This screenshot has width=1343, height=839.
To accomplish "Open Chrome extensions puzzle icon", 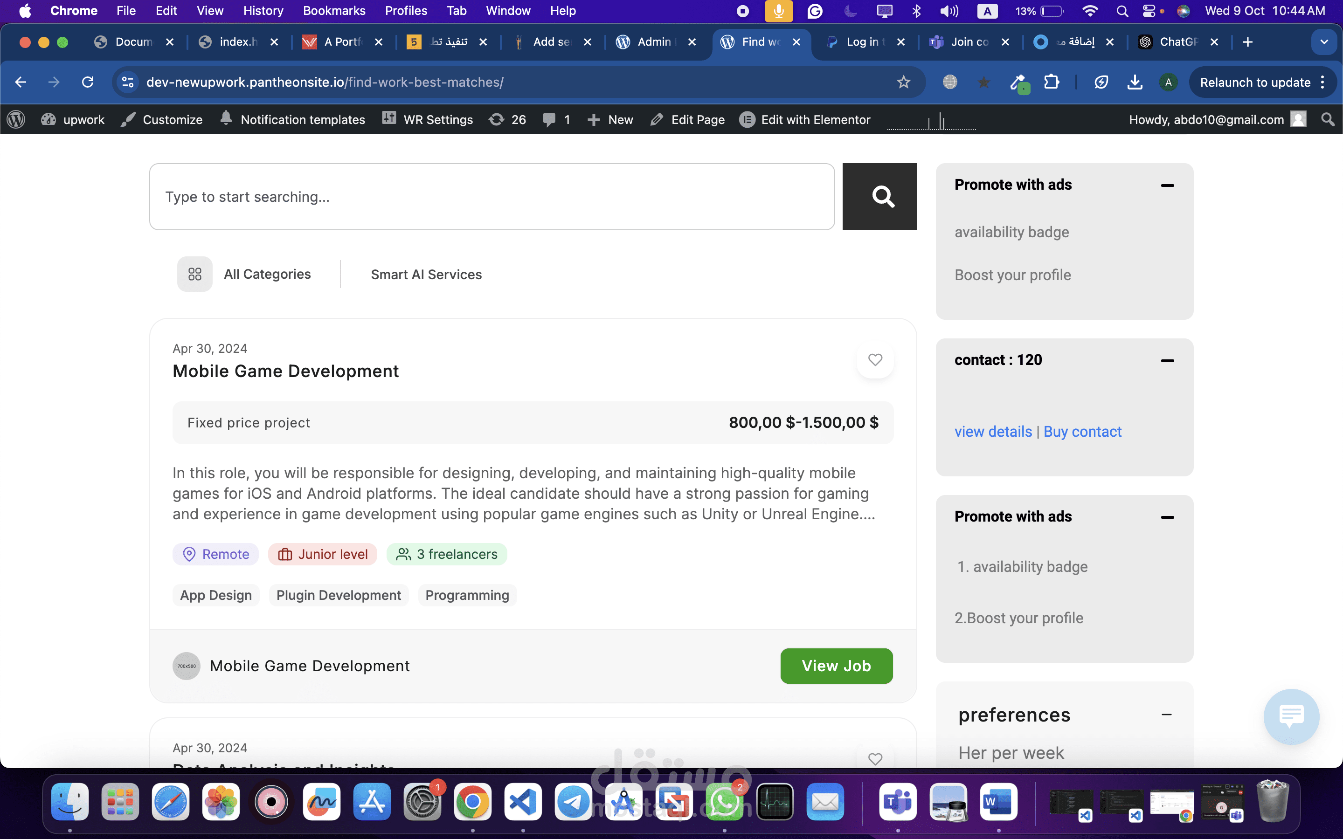I will [x=1051, y=82].
